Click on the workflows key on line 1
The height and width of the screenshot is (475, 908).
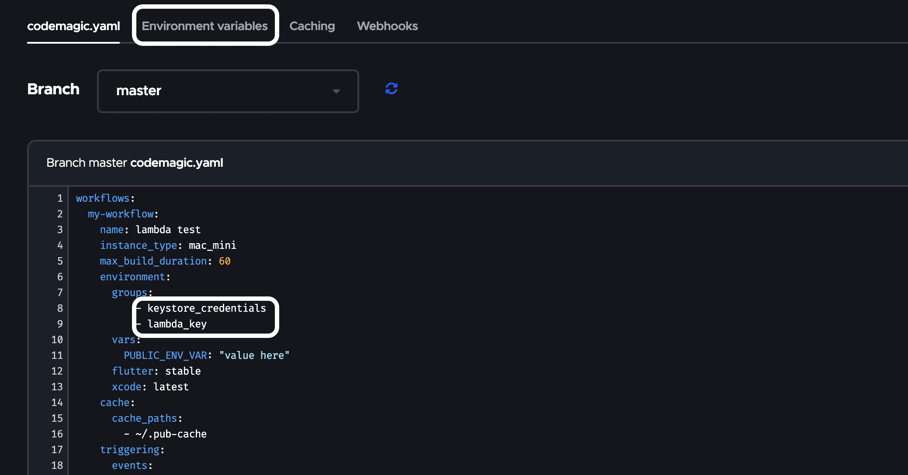tap(103, 198)
